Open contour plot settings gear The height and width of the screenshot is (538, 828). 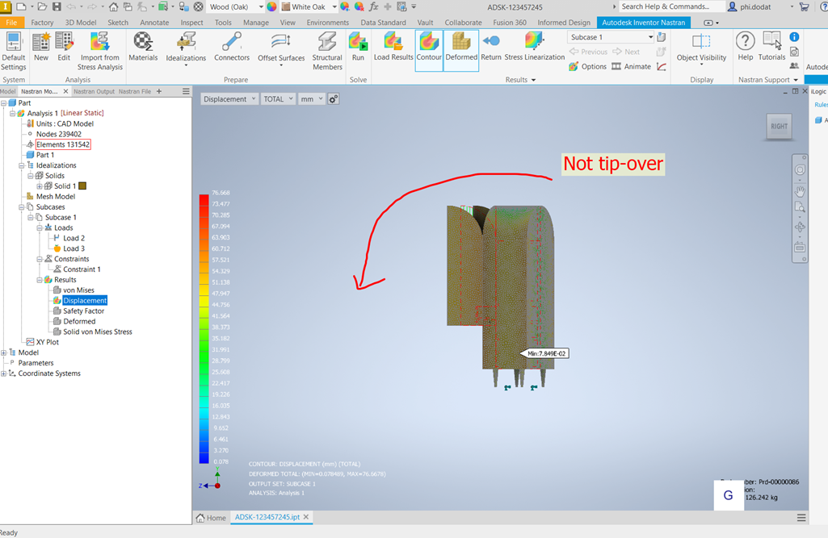coord(333,98)
